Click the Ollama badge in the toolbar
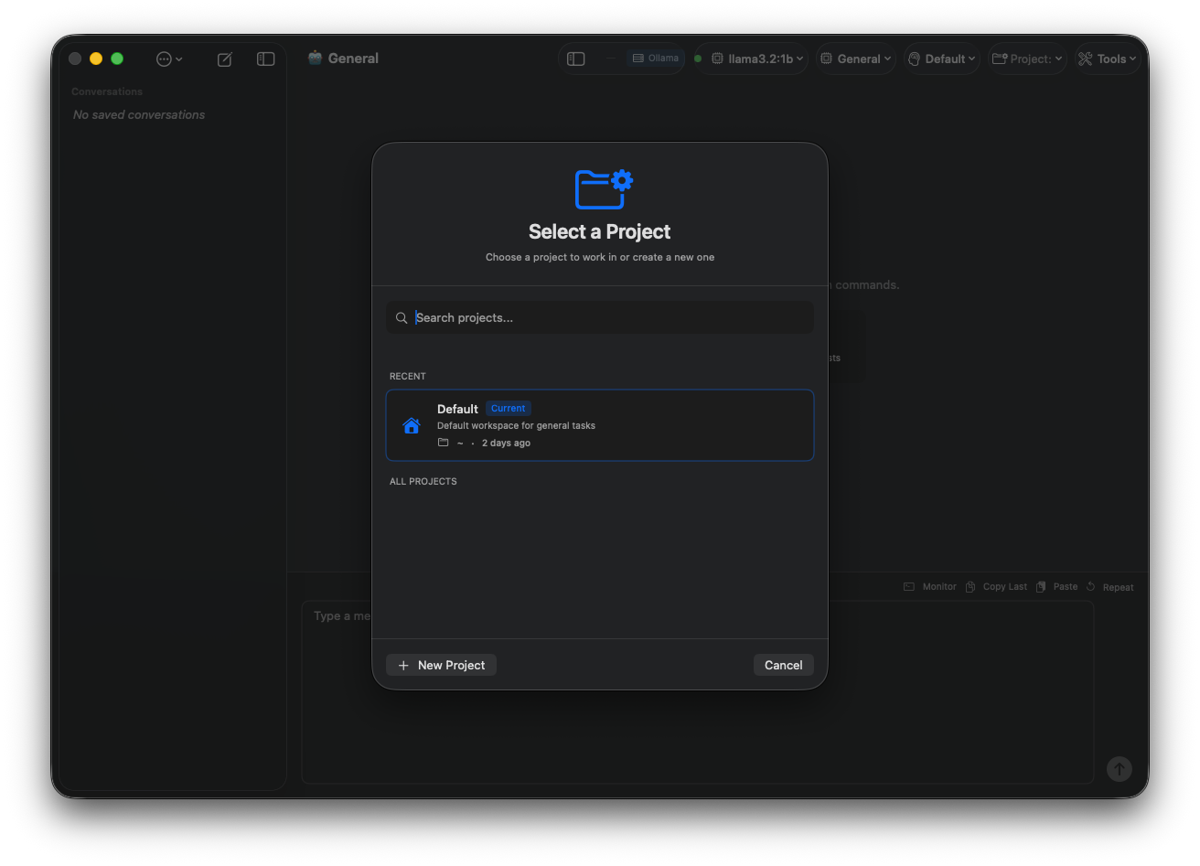Image resolution: width=1200 pixels, height=866 pixels. (655, 58)
